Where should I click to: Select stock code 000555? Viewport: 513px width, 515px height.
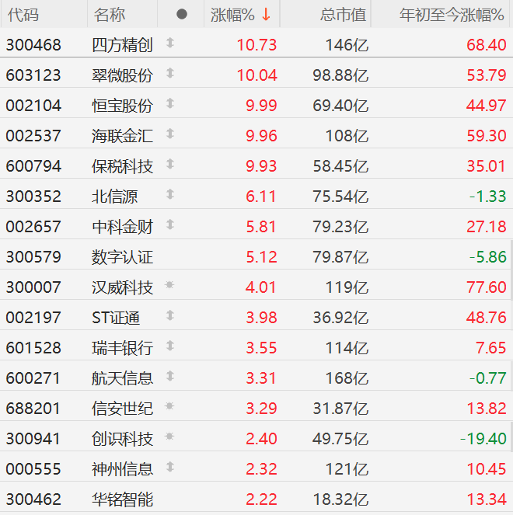33,469
